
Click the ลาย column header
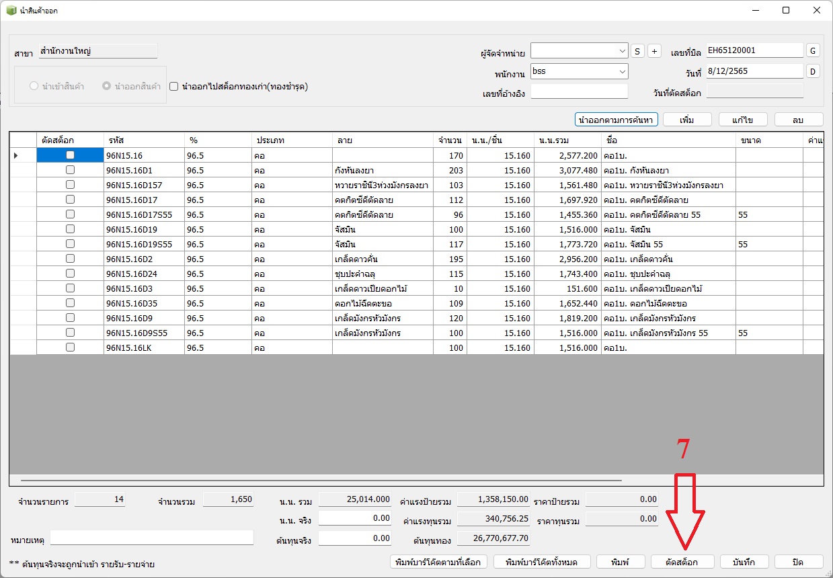pos(383,140)
